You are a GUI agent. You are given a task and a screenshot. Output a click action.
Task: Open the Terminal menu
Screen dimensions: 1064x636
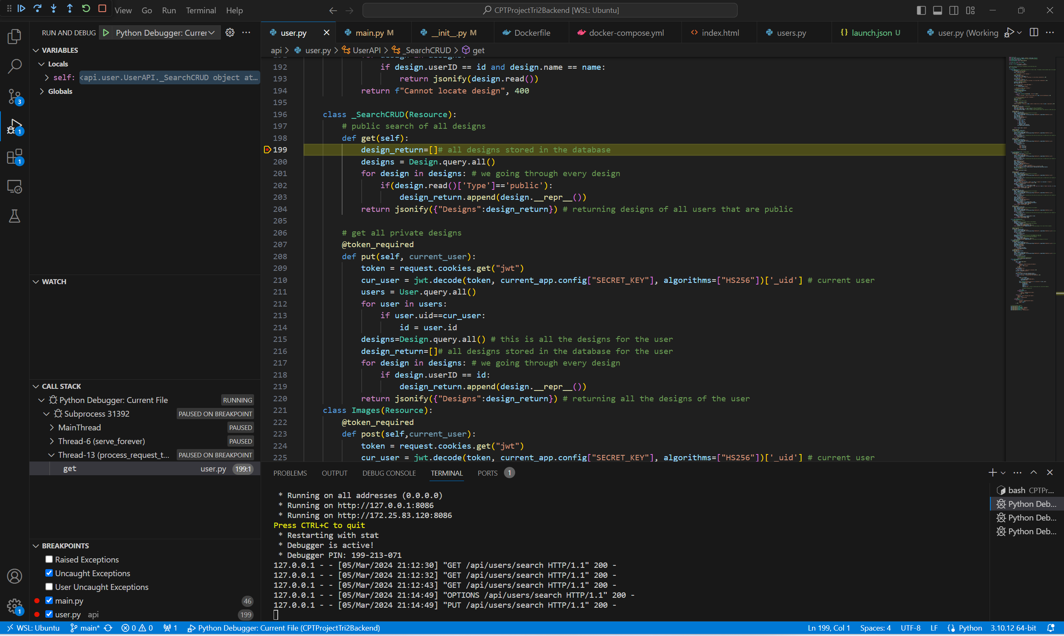tap(201, 10)
